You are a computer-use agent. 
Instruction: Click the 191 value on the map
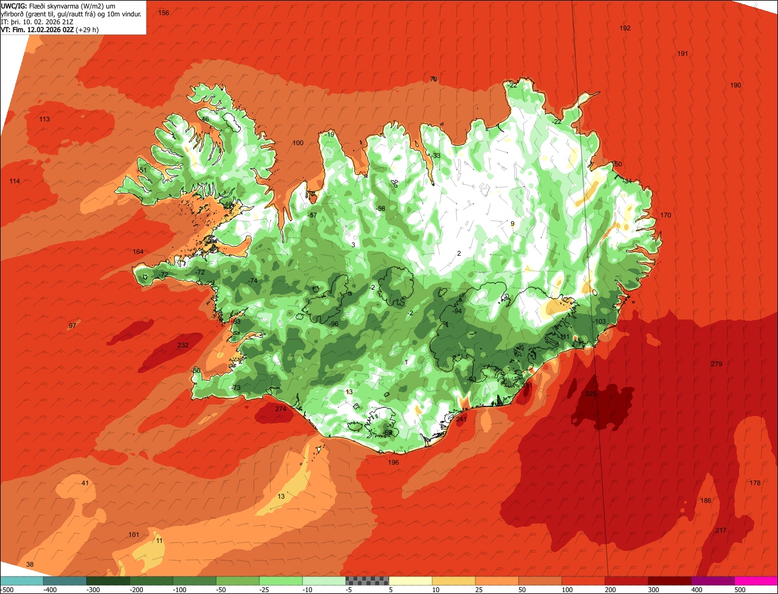pos(683,53)
